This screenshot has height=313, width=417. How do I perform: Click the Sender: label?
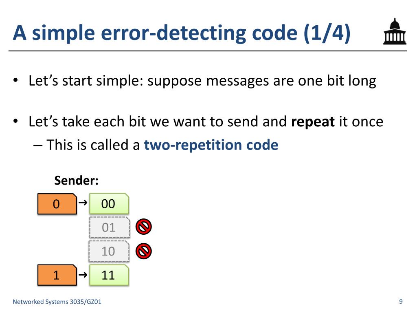[x=76, y=181]
